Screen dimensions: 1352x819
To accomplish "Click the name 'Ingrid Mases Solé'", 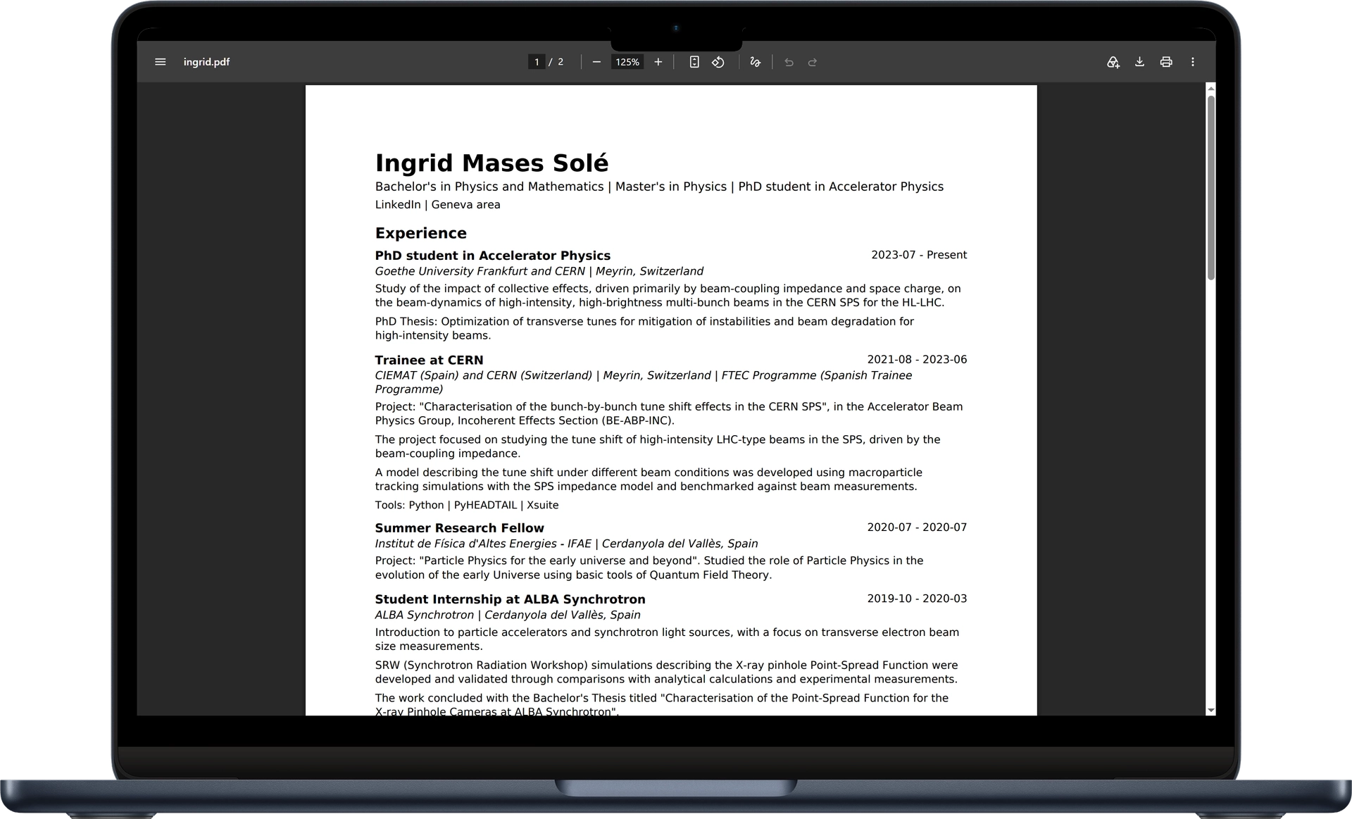I will 492,163.
